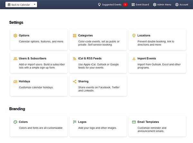193x143 pixels.
Task: Click the Settings section heading
Action: (16, 22)
